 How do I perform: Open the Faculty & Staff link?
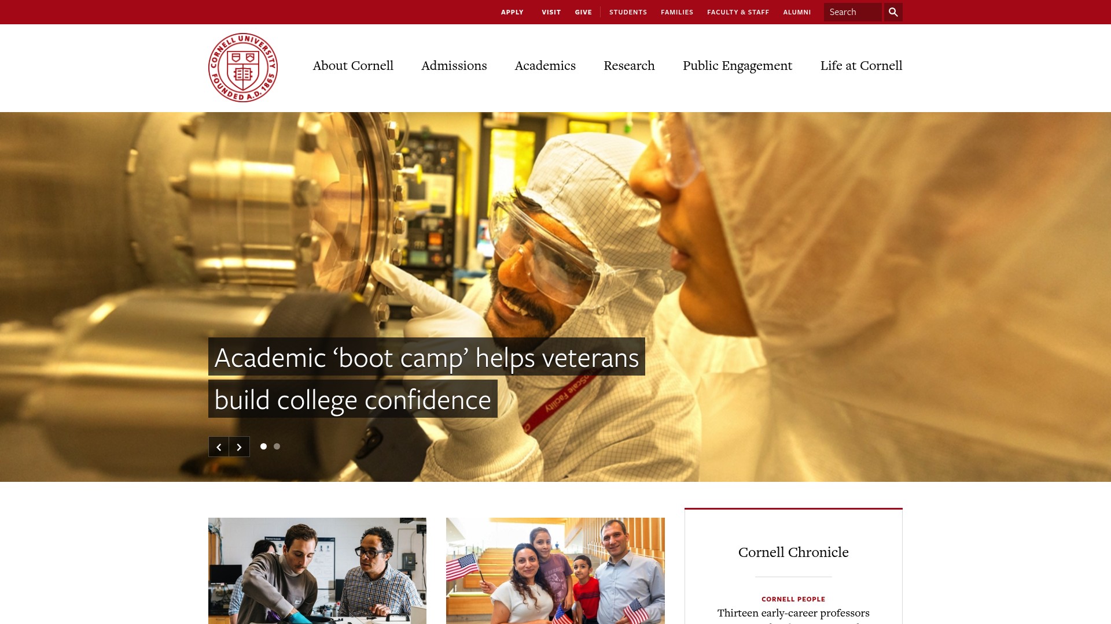[738, 12]
